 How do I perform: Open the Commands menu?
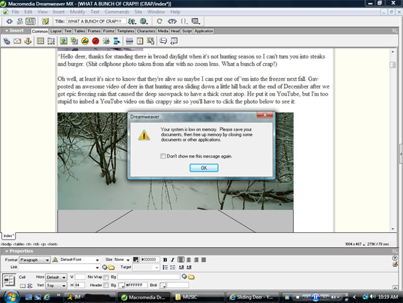point(117,12)
